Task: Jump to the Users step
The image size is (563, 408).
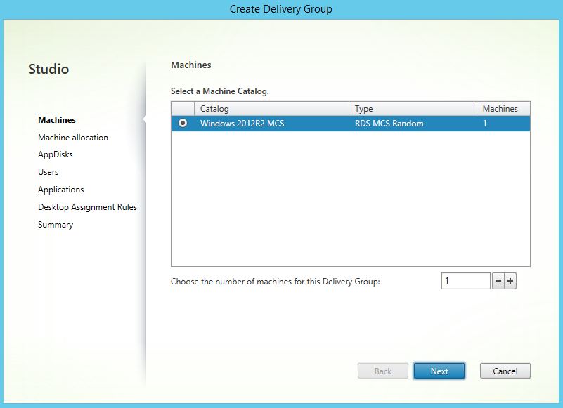Action: (48, 172)
